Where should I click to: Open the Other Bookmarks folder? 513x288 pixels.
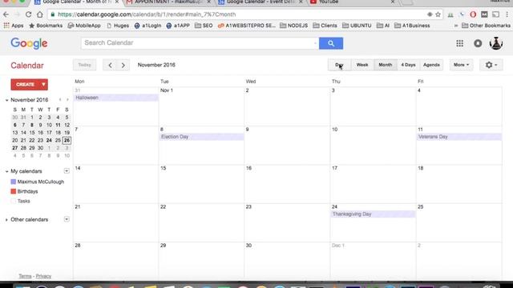tap(486, 26)
